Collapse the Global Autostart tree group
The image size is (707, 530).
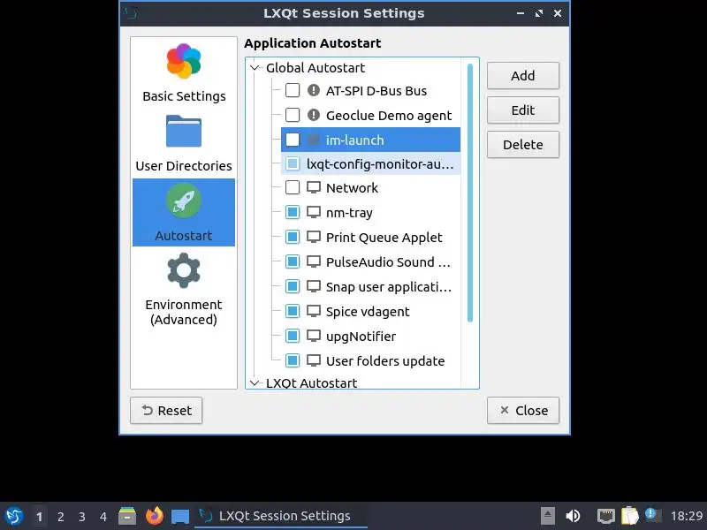tap(255, 68)
